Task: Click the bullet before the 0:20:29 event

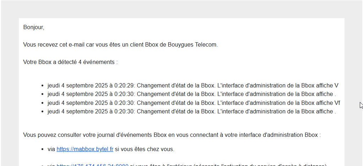Action: click(42, 86)
